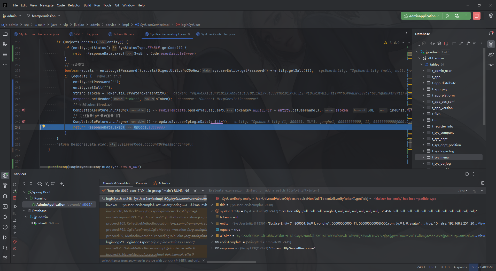This screenshot has height=271, width=496.
Task: View breakpoints double red circle icon
Action: point(15,242)
